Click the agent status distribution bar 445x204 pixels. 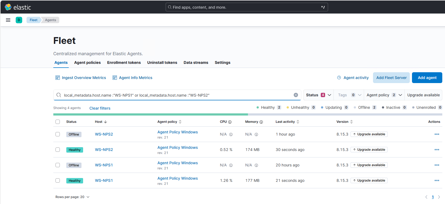tap(248, 114)
